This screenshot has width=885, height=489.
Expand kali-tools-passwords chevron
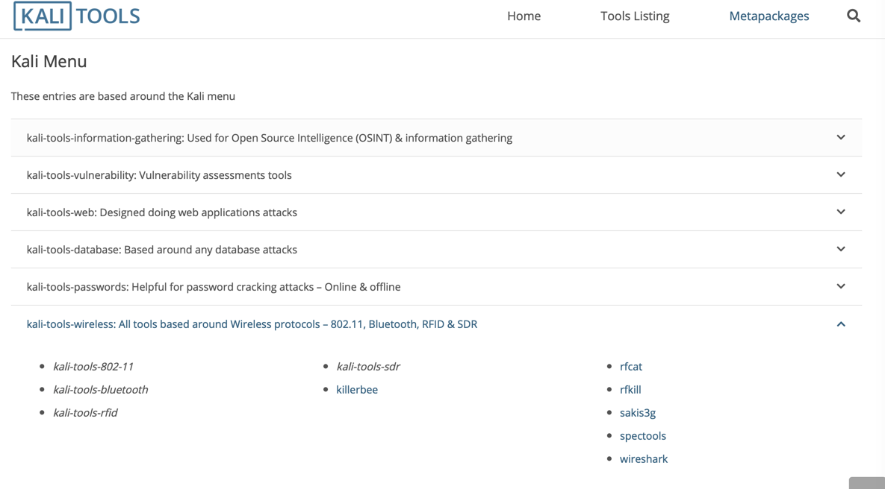(841, 285)
